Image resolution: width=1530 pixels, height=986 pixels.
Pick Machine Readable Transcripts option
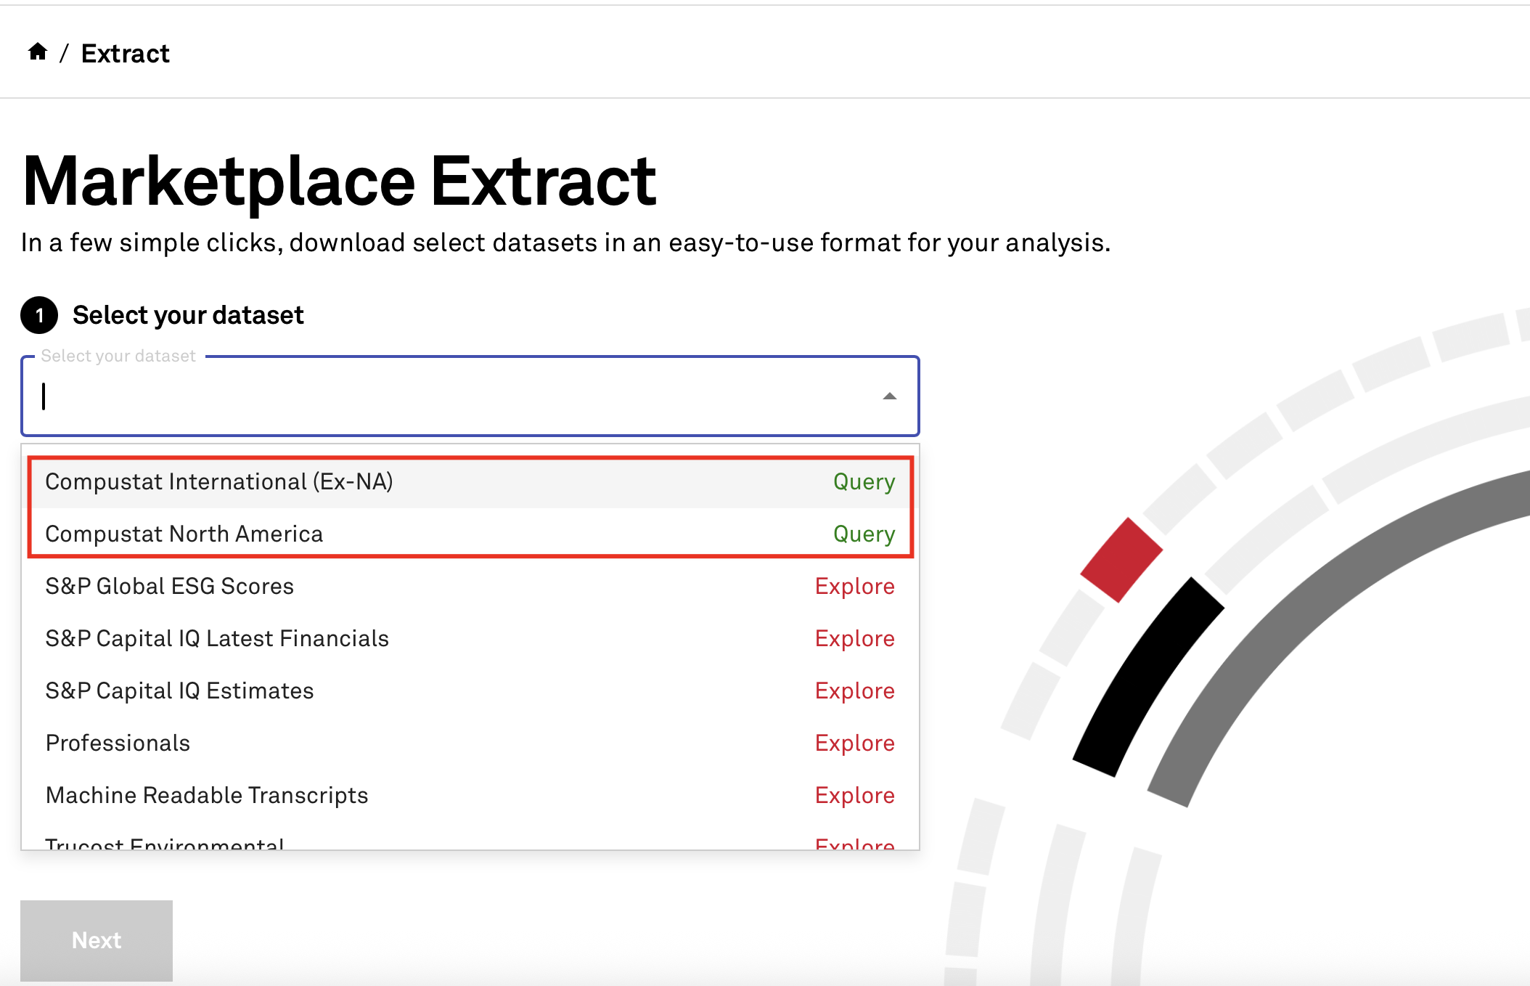click(470, 796)
